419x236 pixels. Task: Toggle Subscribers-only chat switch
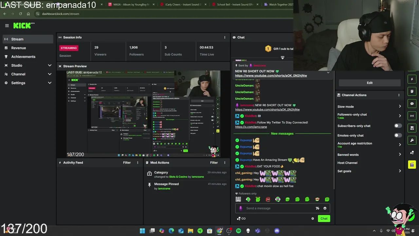tap(398, 126)
